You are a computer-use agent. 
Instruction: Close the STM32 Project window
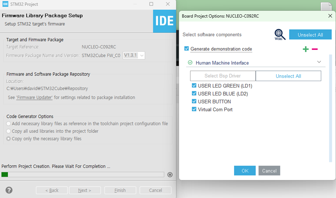click(168, 4)
